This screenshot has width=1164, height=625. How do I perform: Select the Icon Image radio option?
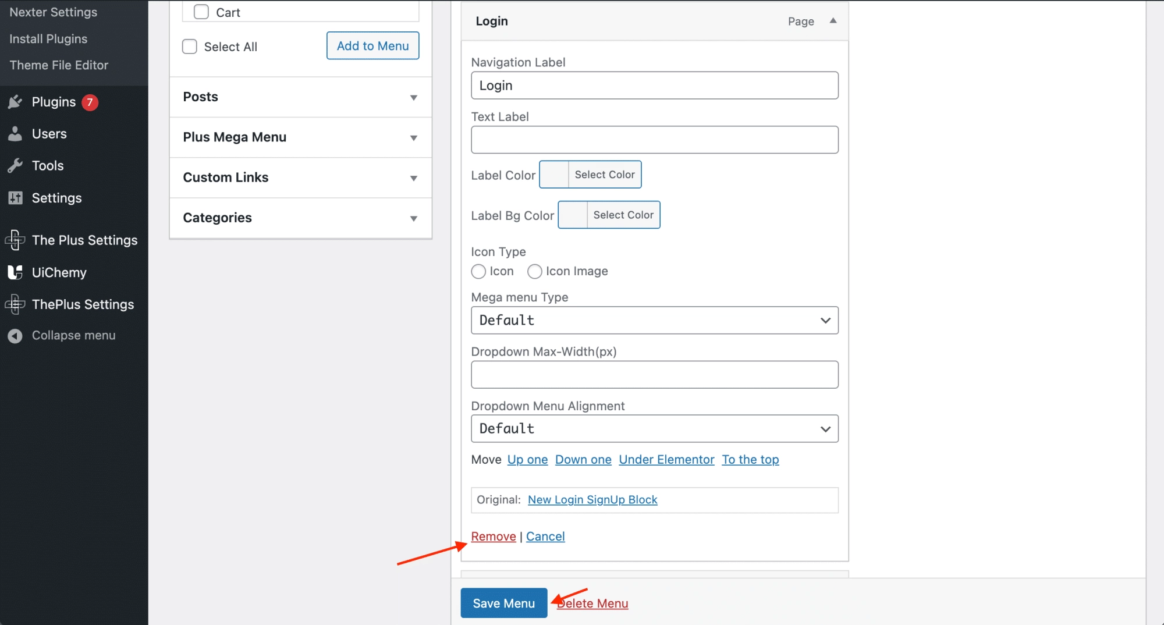tap(534, 272)
